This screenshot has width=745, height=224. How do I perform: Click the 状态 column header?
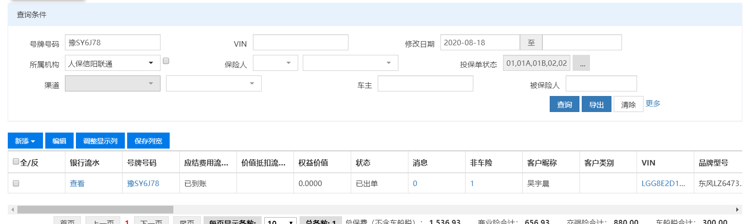[380, 162]
